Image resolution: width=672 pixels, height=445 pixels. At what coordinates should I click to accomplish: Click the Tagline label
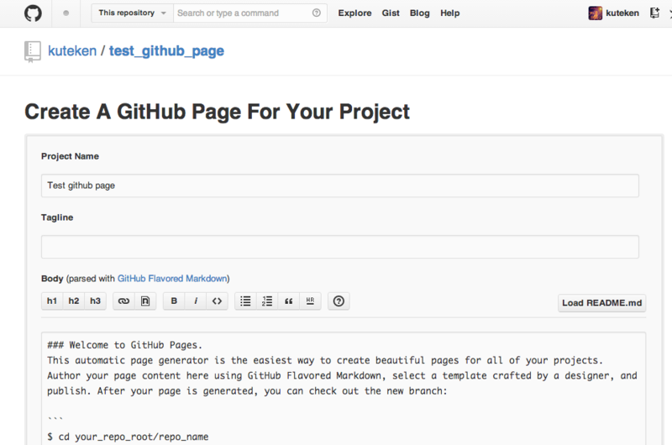[57, 217]
